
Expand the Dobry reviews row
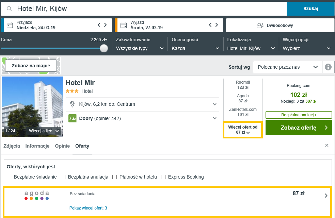[215, 118]
